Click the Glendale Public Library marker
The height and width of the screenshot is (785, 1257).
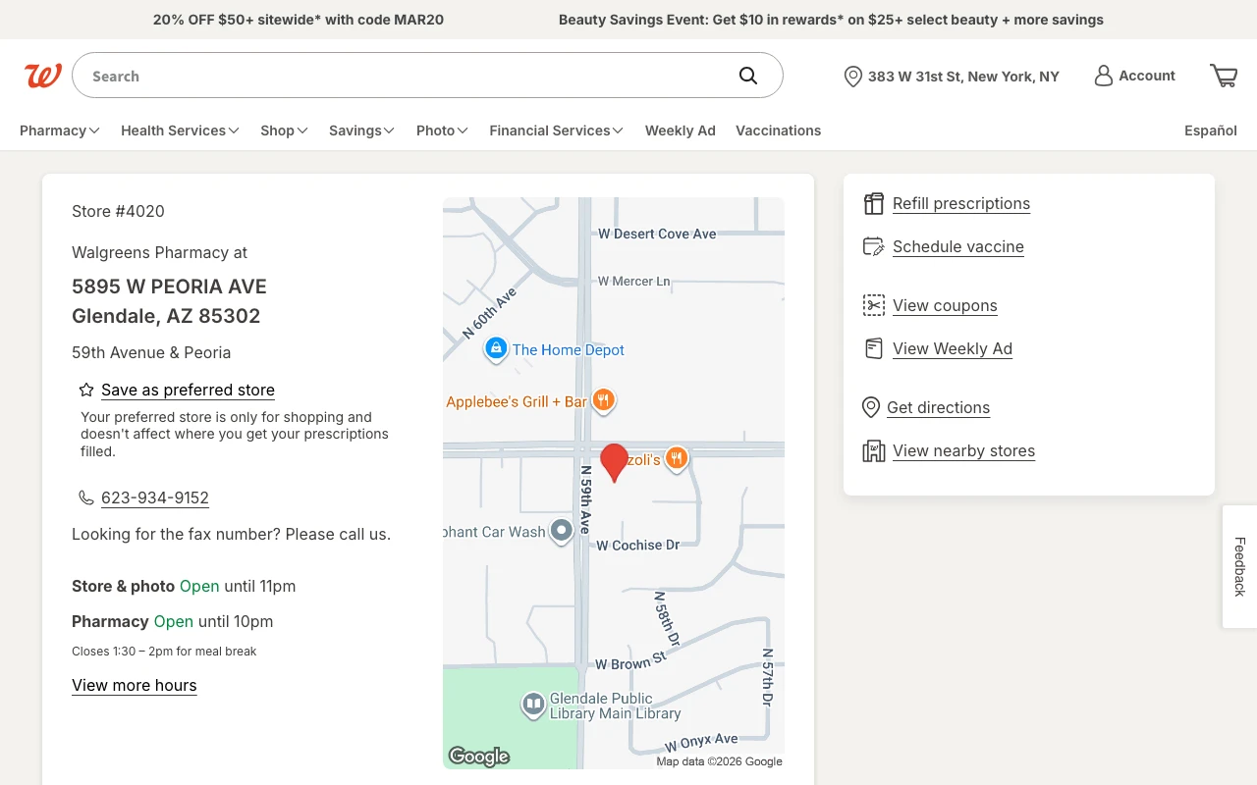tap(533, 704)
